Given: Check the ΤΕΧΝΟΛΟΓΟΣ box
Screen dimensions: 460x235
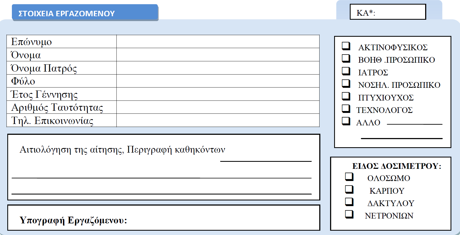Looking at the screenshot, I should (346, 109).
